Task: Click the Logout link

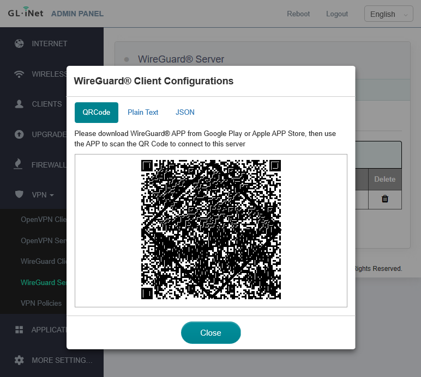Action: click(336, 14)
